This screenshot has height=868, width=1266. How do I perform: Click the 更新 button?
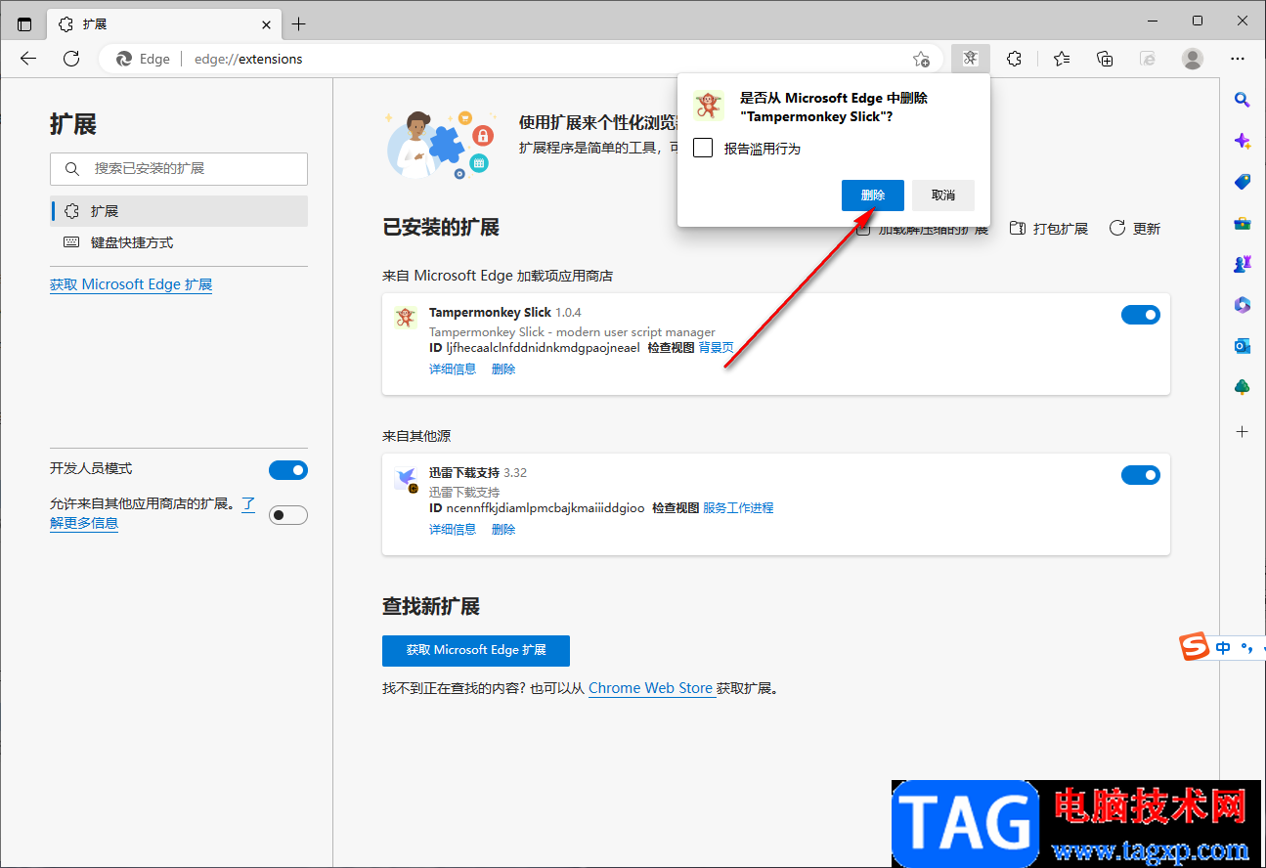click(x=1135, y=229)
